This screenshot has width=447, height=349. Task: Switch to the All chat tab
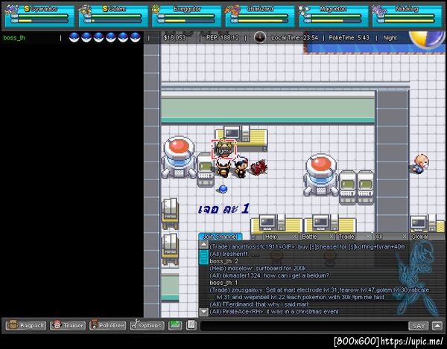[378, 237]
